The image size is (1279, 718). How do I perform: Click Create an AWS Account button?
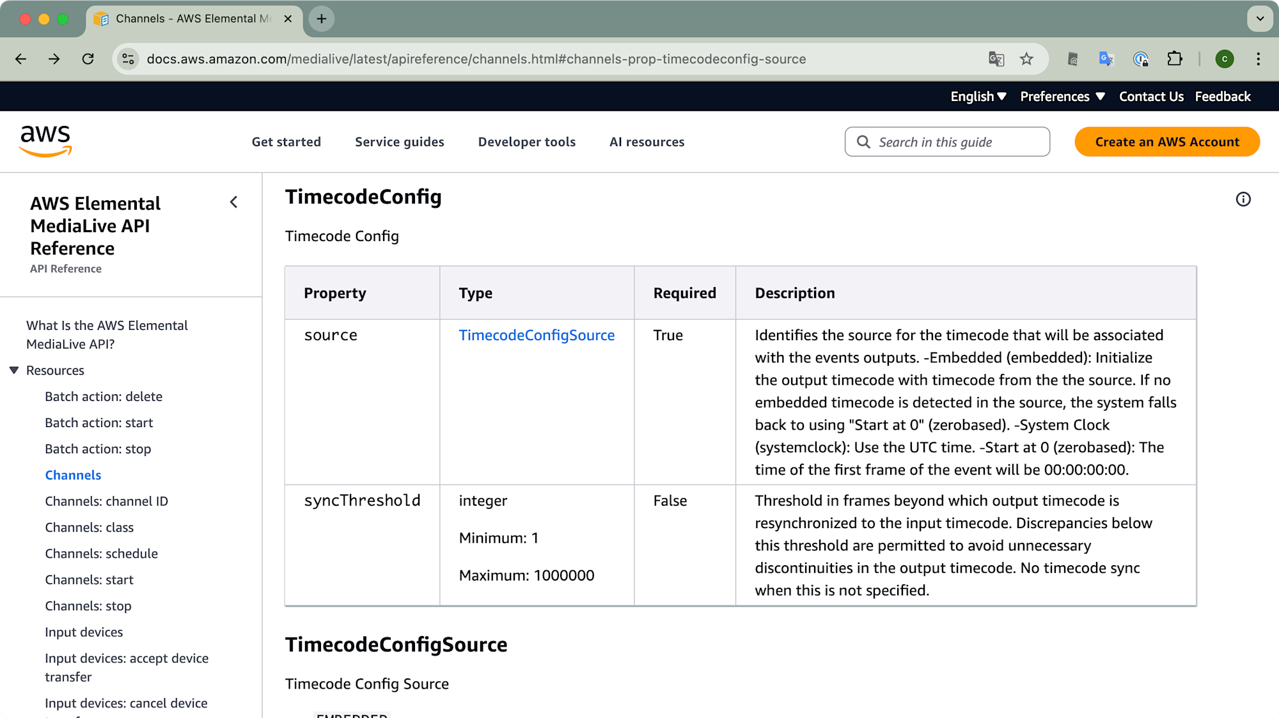pyautogui.click(x=1167, y=142)
